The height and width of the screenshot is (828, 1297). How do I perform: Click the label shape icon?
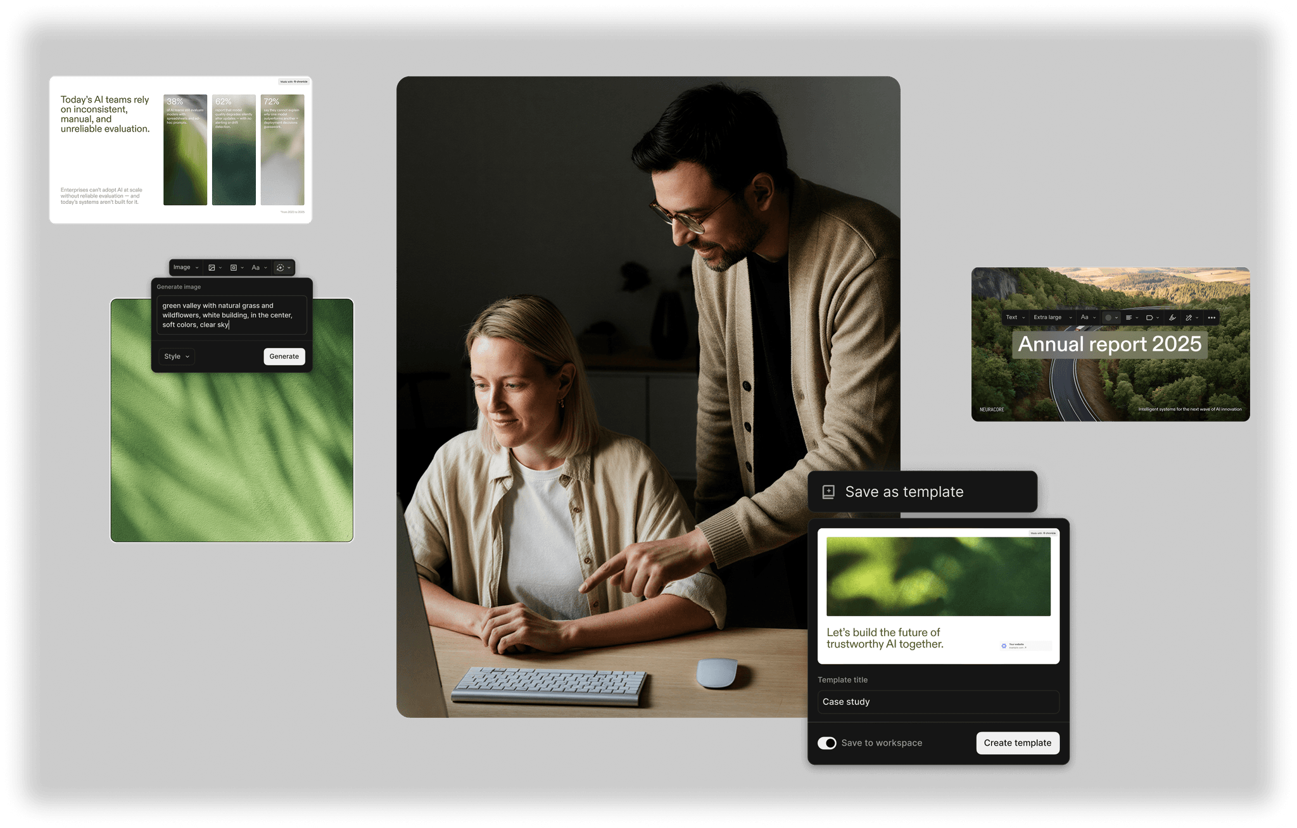click(x=1149, y=318)
